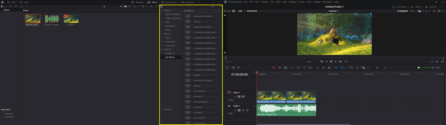Open the audio Meters panel
The width and height of the screenshot is (446, 125).
click(416, 7)
